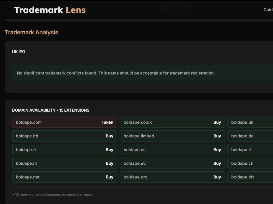The height and width of the screenshot is (204, 273).
Task: Select the boldape.org domain name
Action: (135, 177)
